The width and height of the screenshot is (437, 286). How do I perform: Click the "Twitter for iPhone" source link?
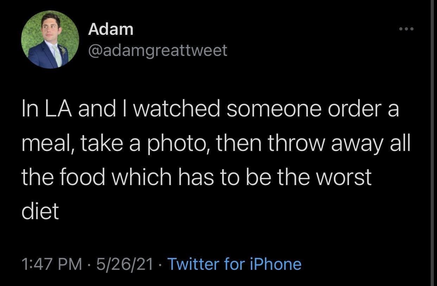click(x=234, y=264)
